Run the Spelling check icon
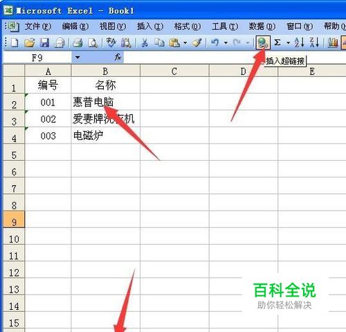Screen dimensions: 346x332 pyautogui.click(x=111, y=43)
